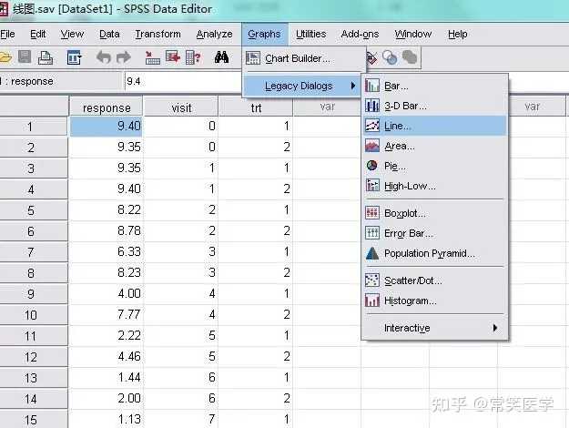Click the Population Pyramid icon

[372, 253]
